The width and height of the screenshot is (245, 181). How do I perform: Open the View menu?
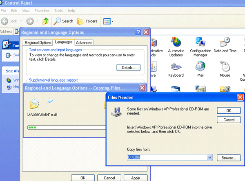(x=26, y=11)
